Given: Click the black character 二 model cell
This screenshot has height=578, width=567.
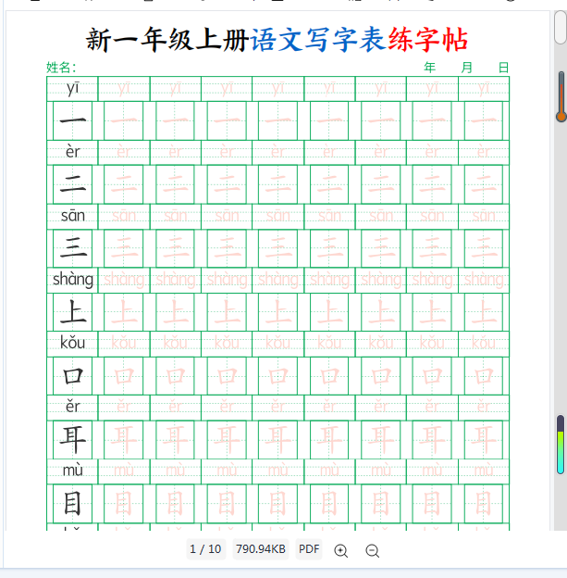Looking at the screenshot, I should click(x=72, y=184).
